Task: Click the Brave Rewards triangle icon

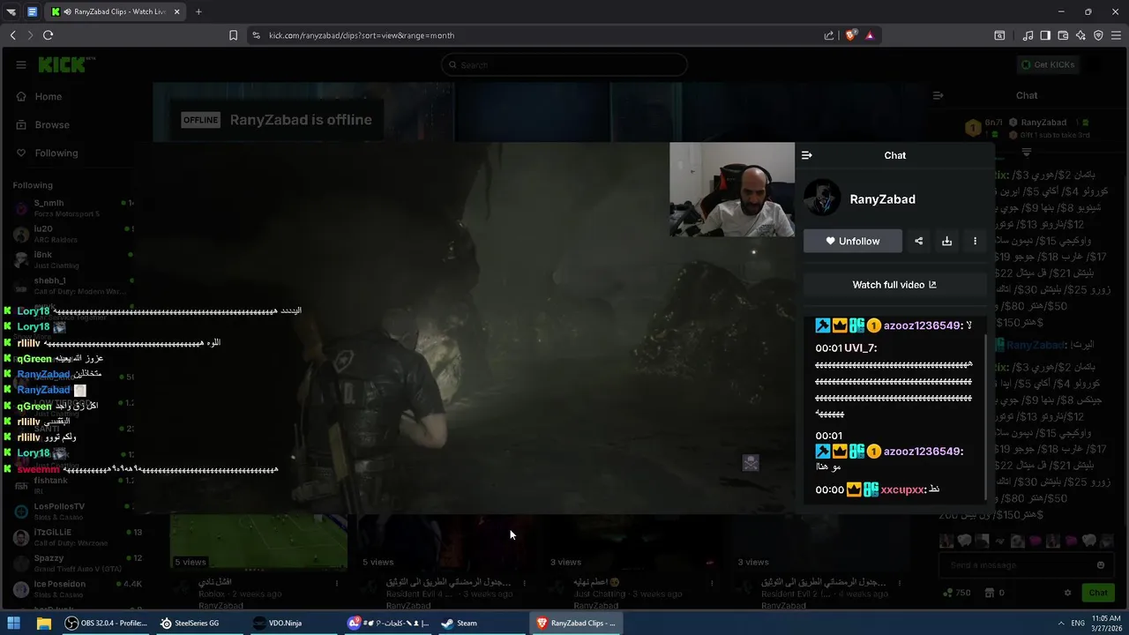Action: pos(870,35)
